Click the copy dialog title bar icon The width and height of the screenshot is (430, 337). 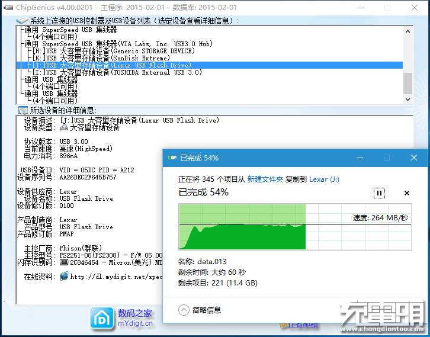(x=172, y=158)
